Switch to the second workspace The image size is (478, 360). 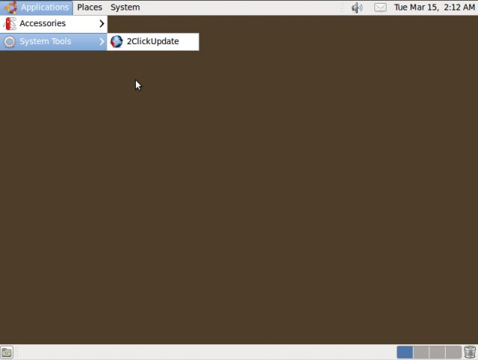tap(421, 352)
